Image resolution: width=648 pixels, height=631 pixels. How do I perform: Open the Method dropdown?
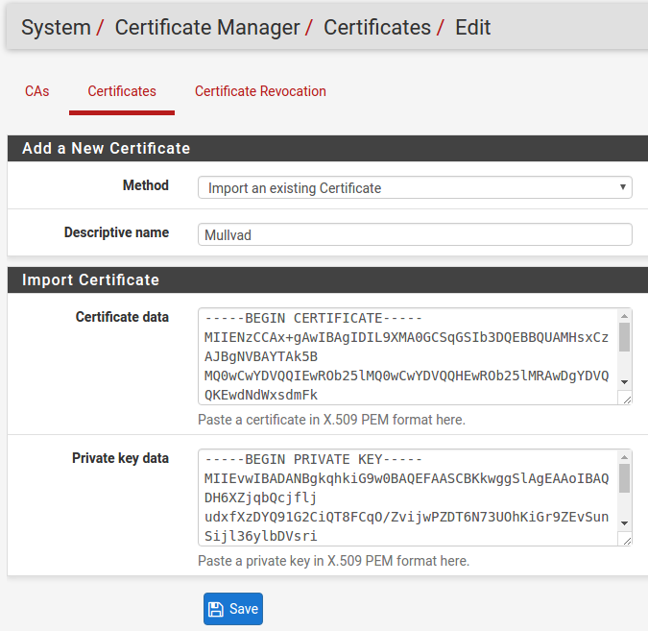point(415,187)
